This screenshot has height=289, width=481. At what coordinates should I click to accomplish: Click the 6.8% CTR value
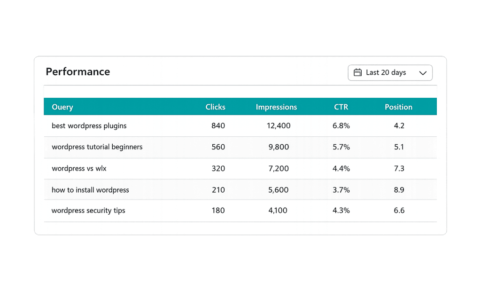341,125
